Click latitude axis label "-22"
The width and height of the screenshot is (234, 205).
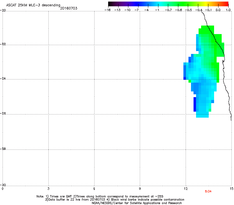[3, 44]
